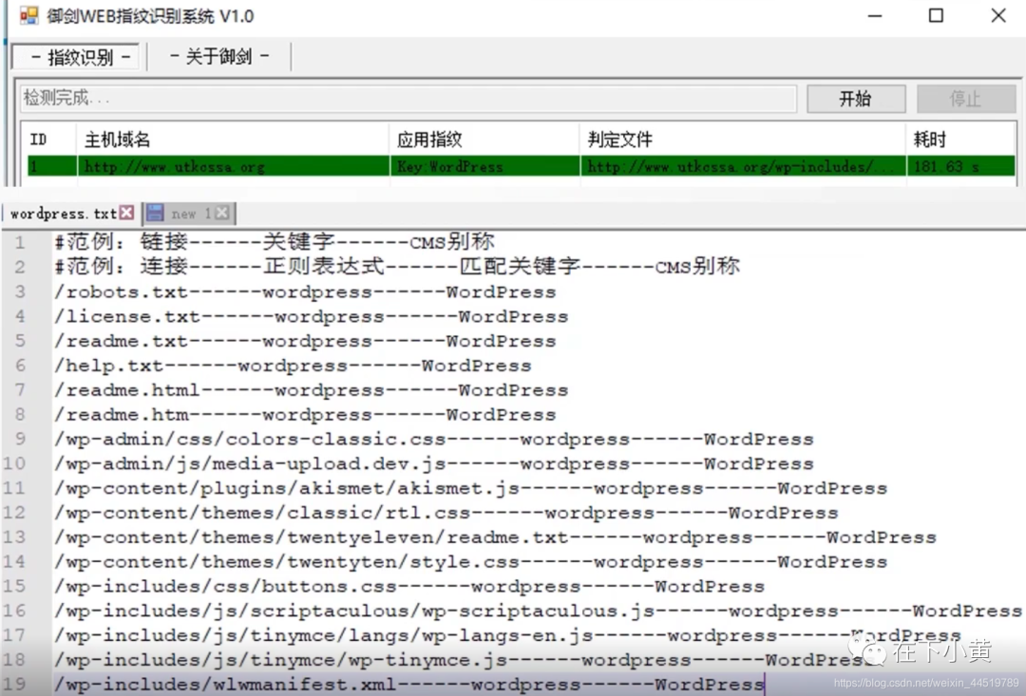Click the save disk icon on new 1 tab
This screenshot has height=696, width=1026.
(x=155, y=213)
